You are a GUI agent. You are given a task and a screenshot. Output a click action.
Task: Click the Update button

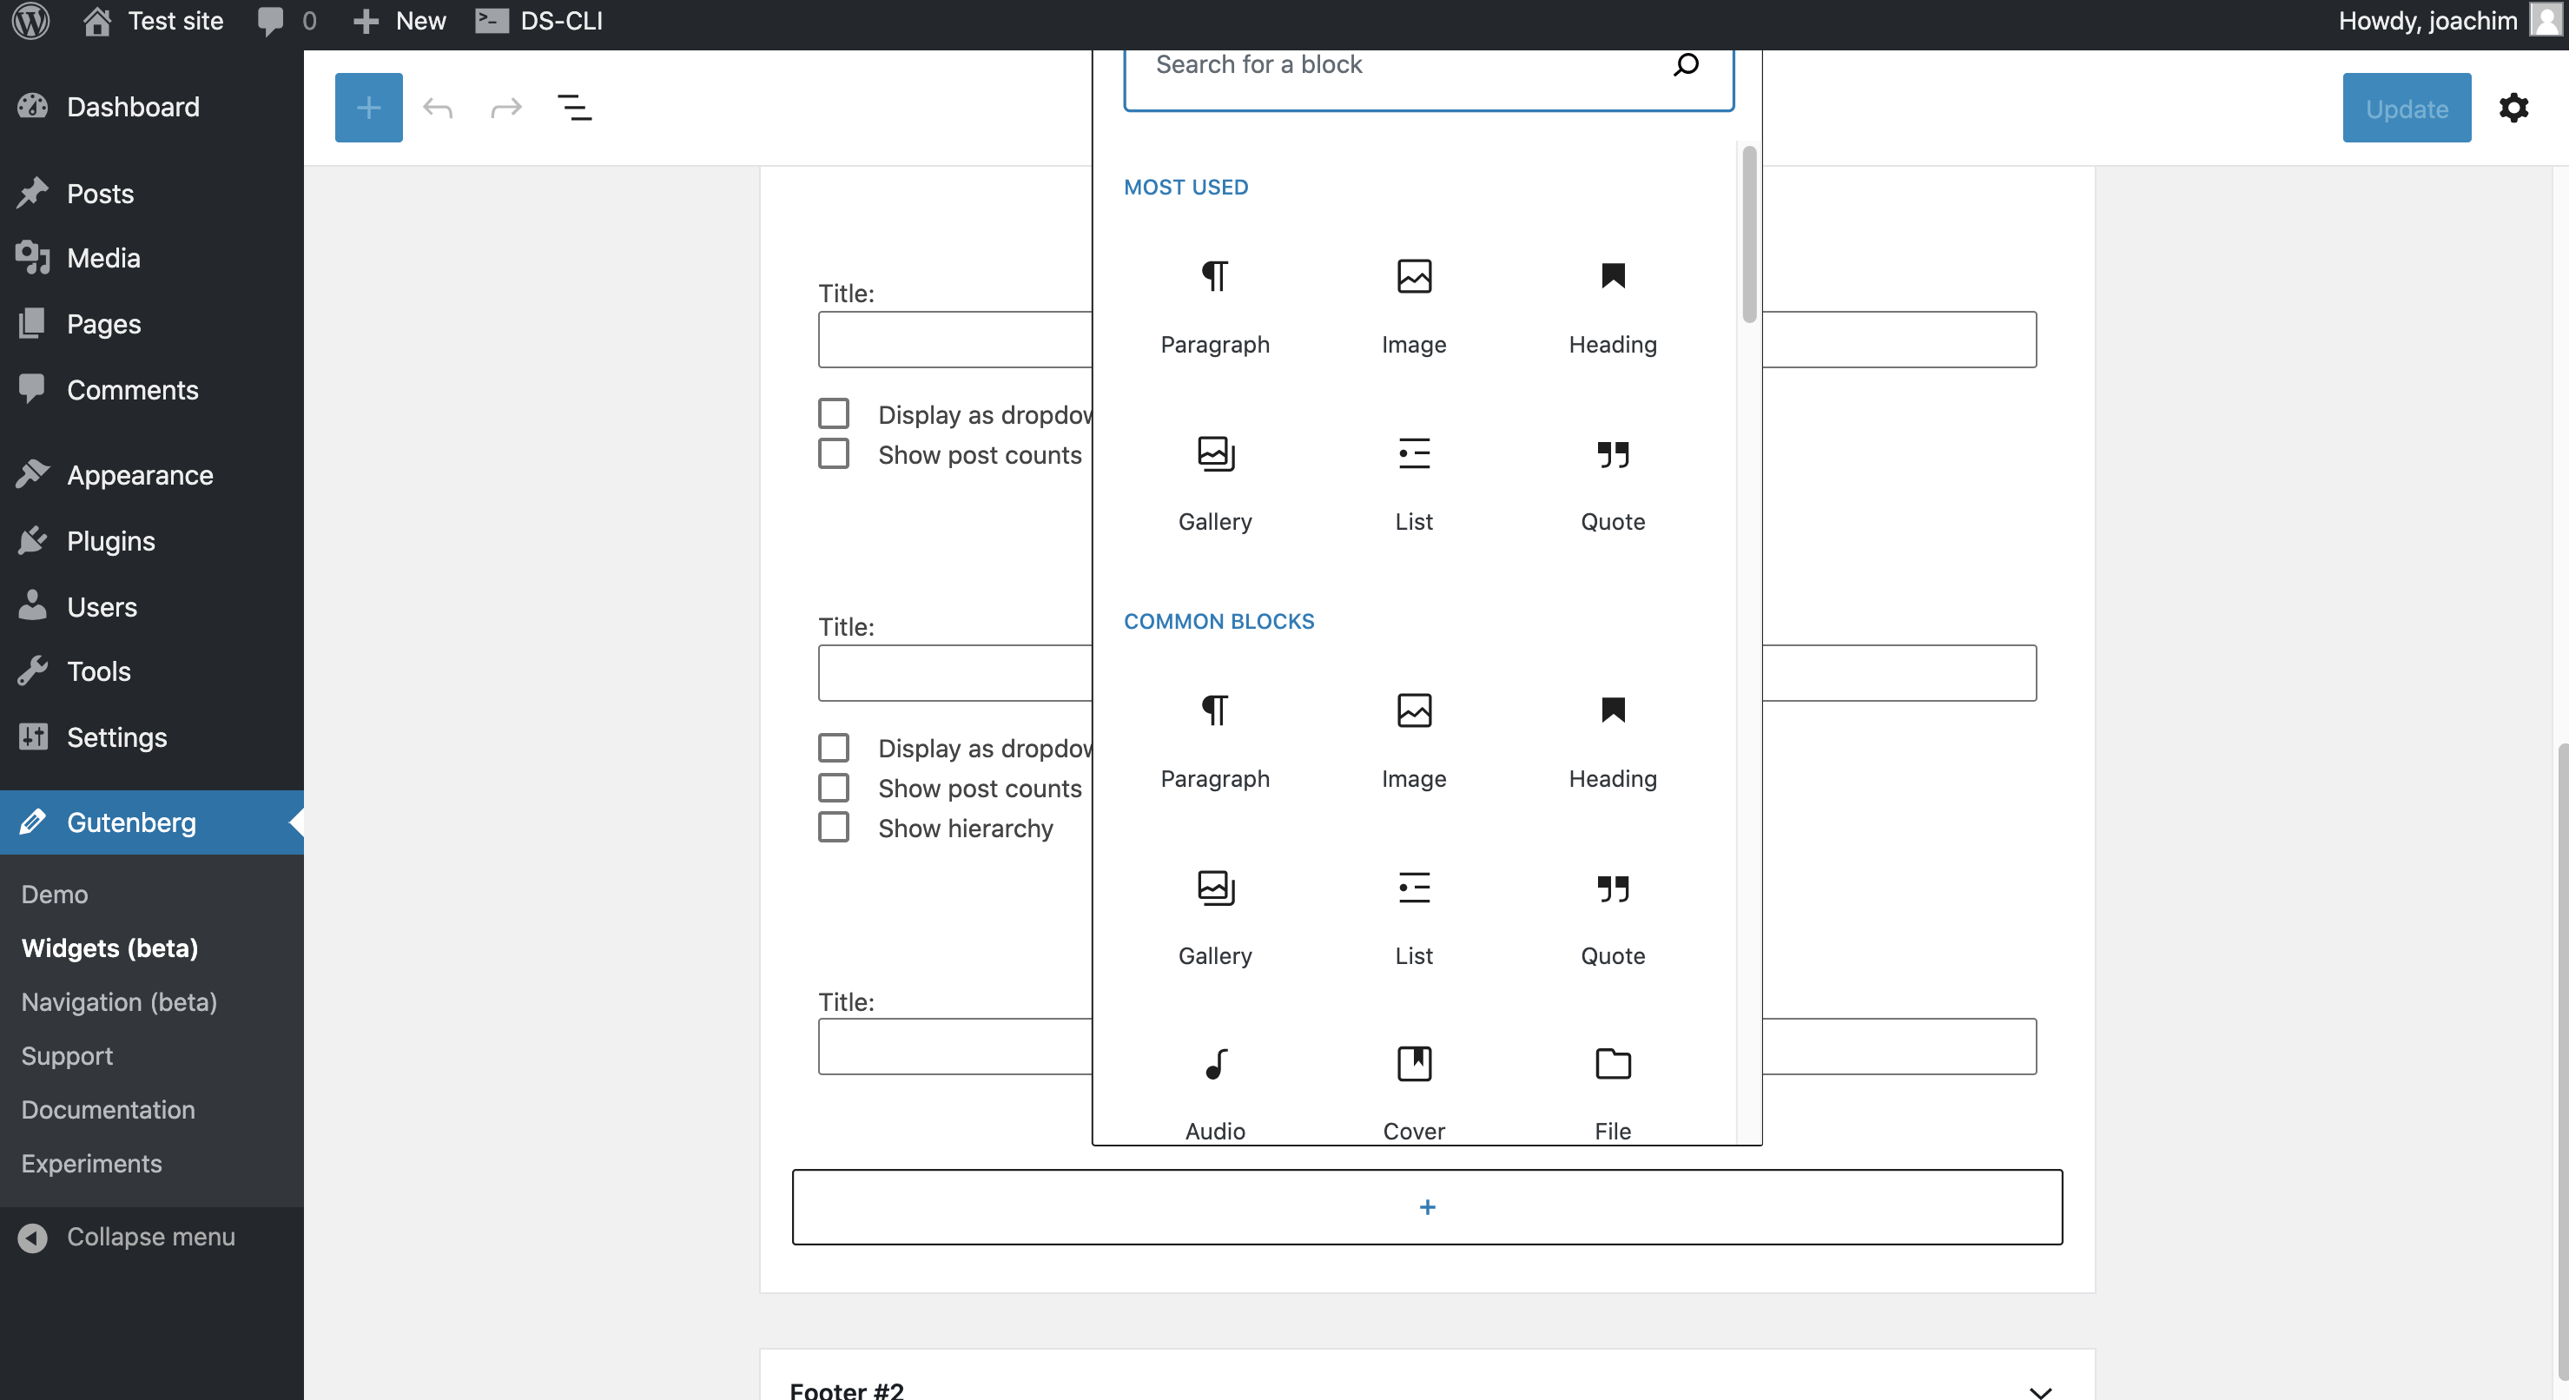pos(2406,108)
